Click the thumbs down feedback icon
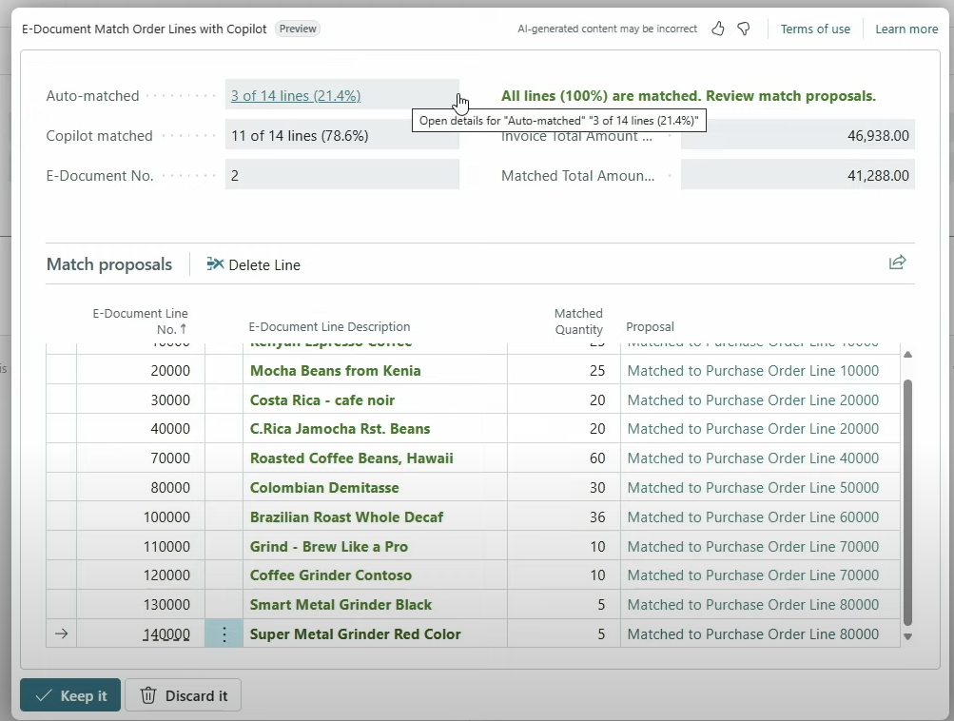Screen dimensions: 954x721 [744, 29]
